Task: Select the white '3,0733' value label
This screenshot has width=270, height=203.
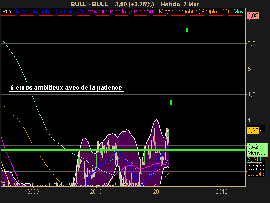Action: [x=256, y=167]
